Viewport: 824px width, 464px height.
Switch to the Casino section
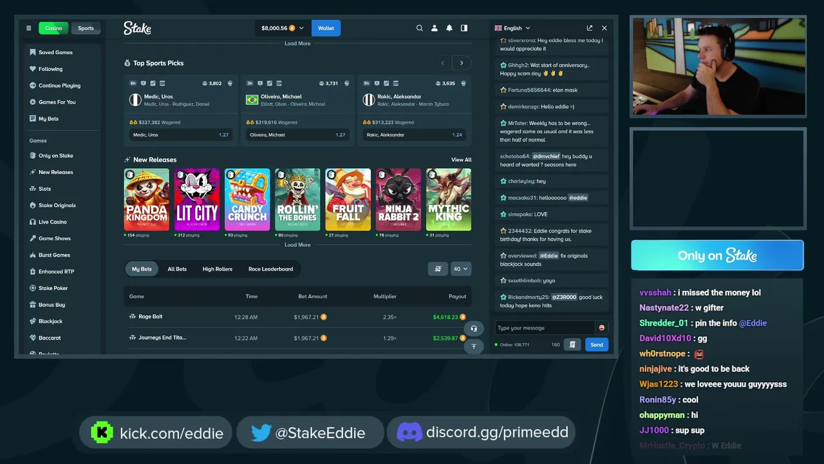pyautogui.click(x=53, y=28)
